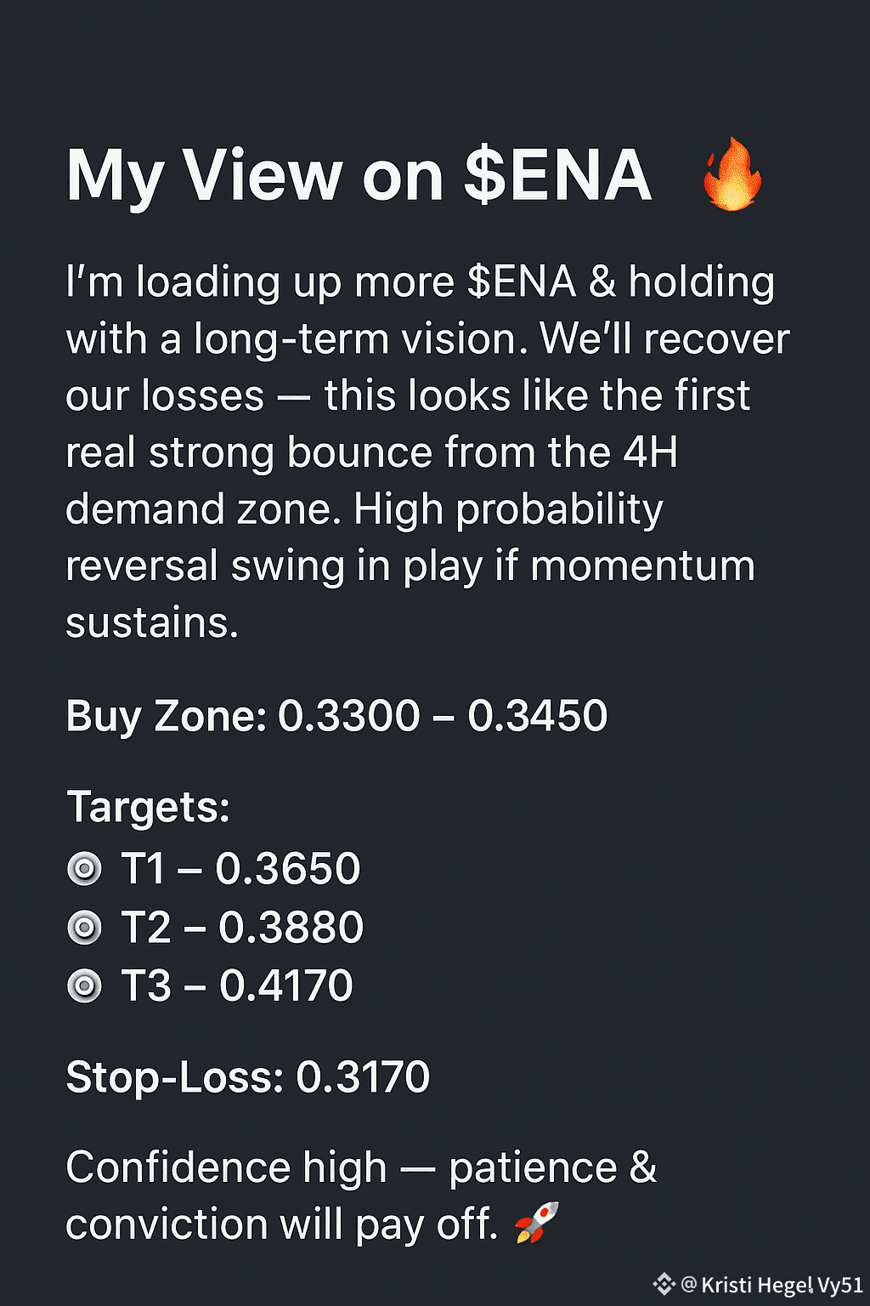This screenshot has width=870, height=1306.
Task: Select the T1 – 0.3650 target value
Action: 241,869
